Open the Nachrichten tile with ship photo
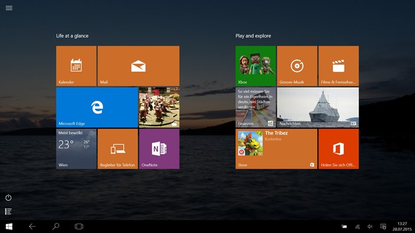This screenshot has width=415, height=233. 318,108
